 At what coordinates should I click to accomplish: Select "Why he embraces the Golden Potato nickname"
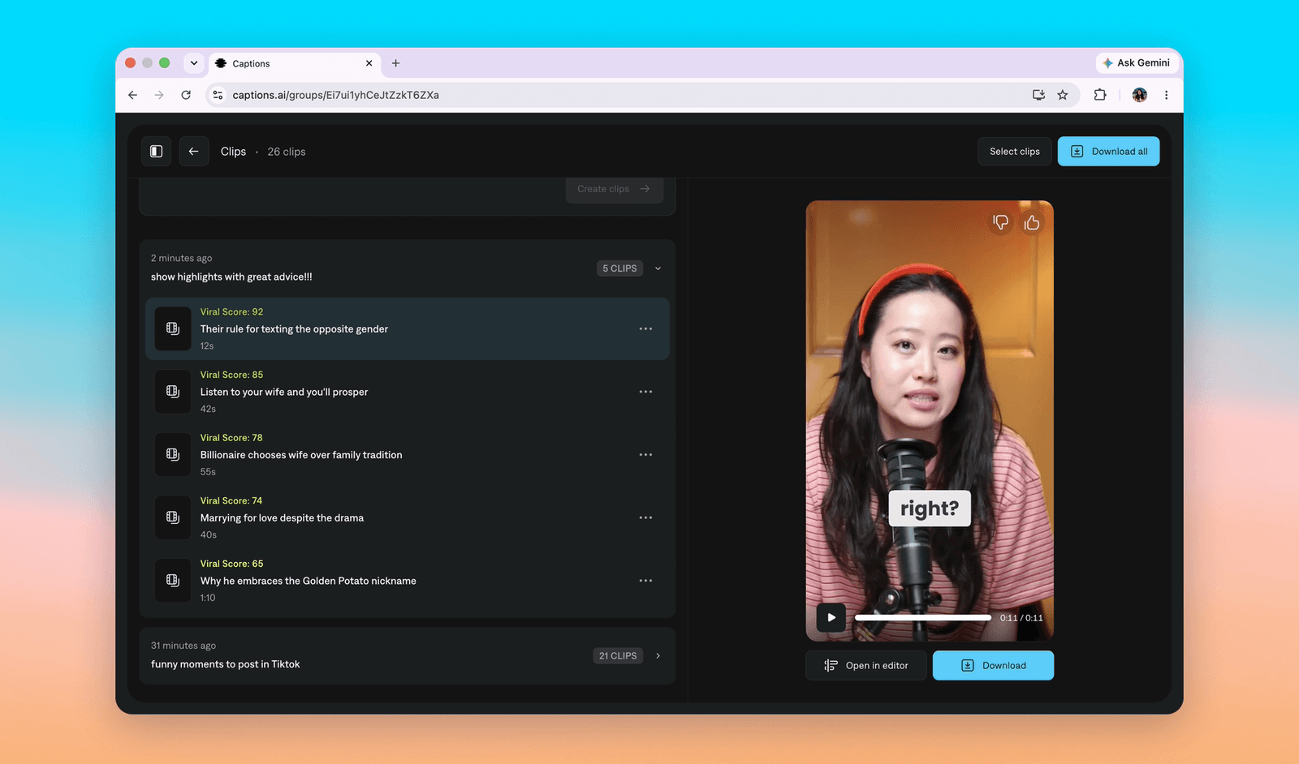[408, 581]
